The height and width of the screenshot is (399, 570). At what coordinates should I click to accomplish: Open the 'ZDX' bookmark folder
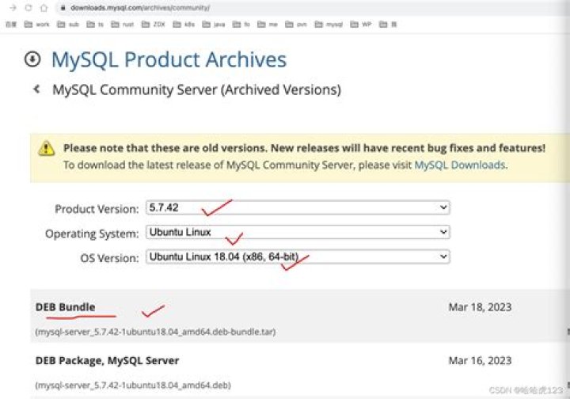(154, 25)
